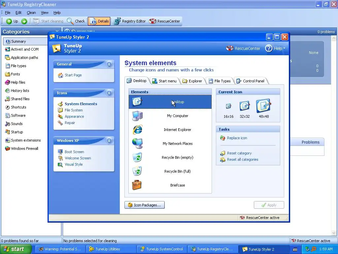Open the Help dropdown in Styler
Image resolution: width=338 pixels, height=254 pixels.
[275, 48]
